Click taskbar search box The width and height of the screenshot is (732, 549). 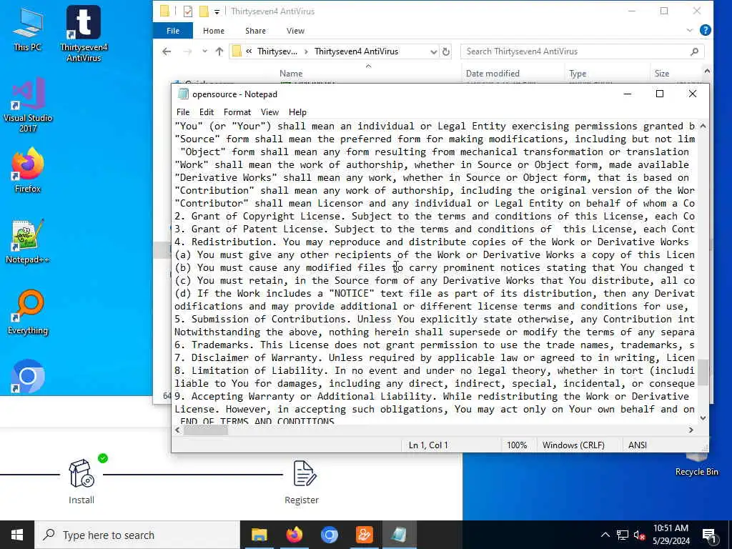[137, 535]
